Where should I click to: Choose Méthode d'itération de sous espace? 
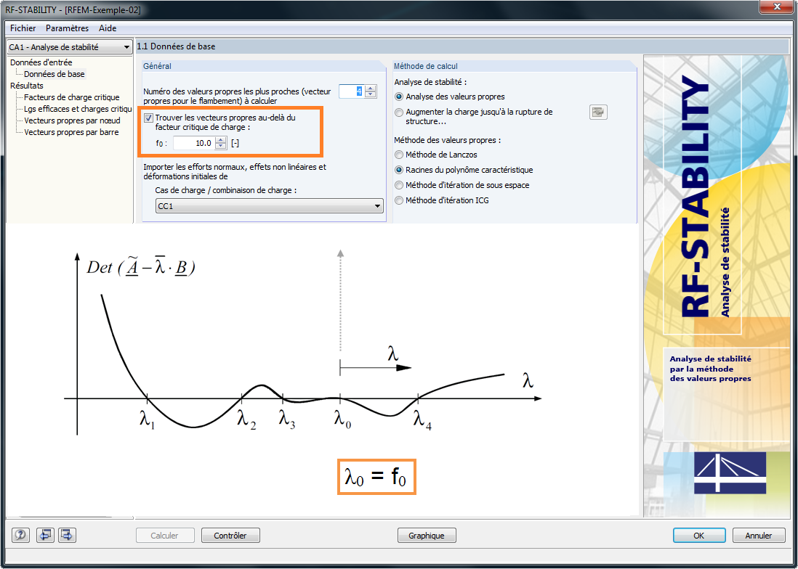(399, 185)
